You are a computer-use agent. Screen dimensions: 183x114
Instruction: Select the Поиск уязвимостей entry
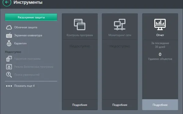point(27,75)
